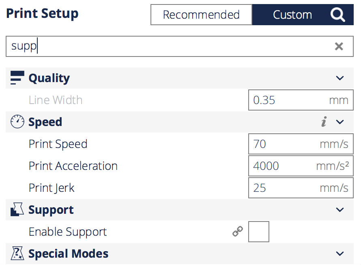This screenshot has height=265, width=361.
Task: Collapse the Speed section chevron
Action: click(340, 122)
